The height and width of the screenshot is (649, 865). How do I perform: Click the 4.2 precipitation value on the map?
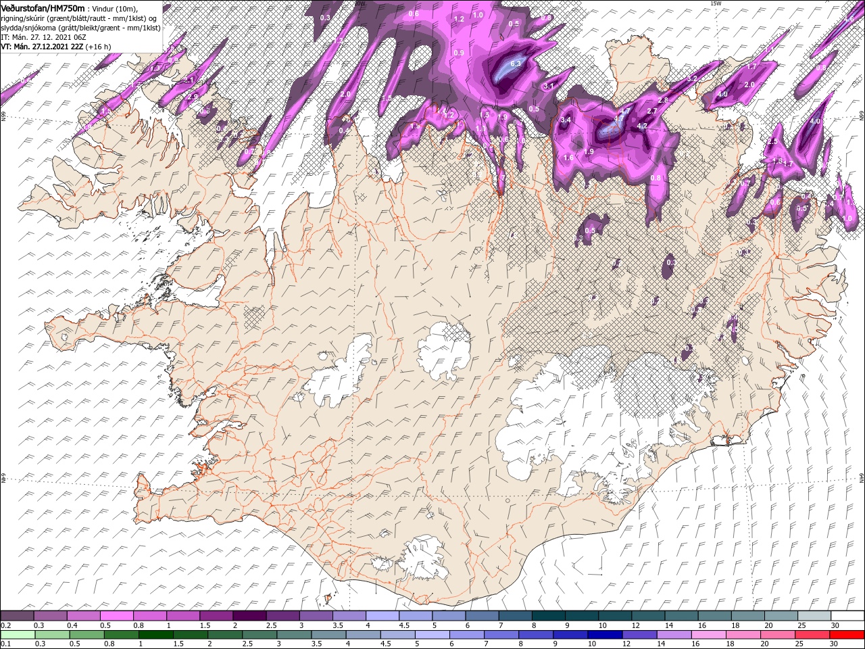click(x=643, y=126)
